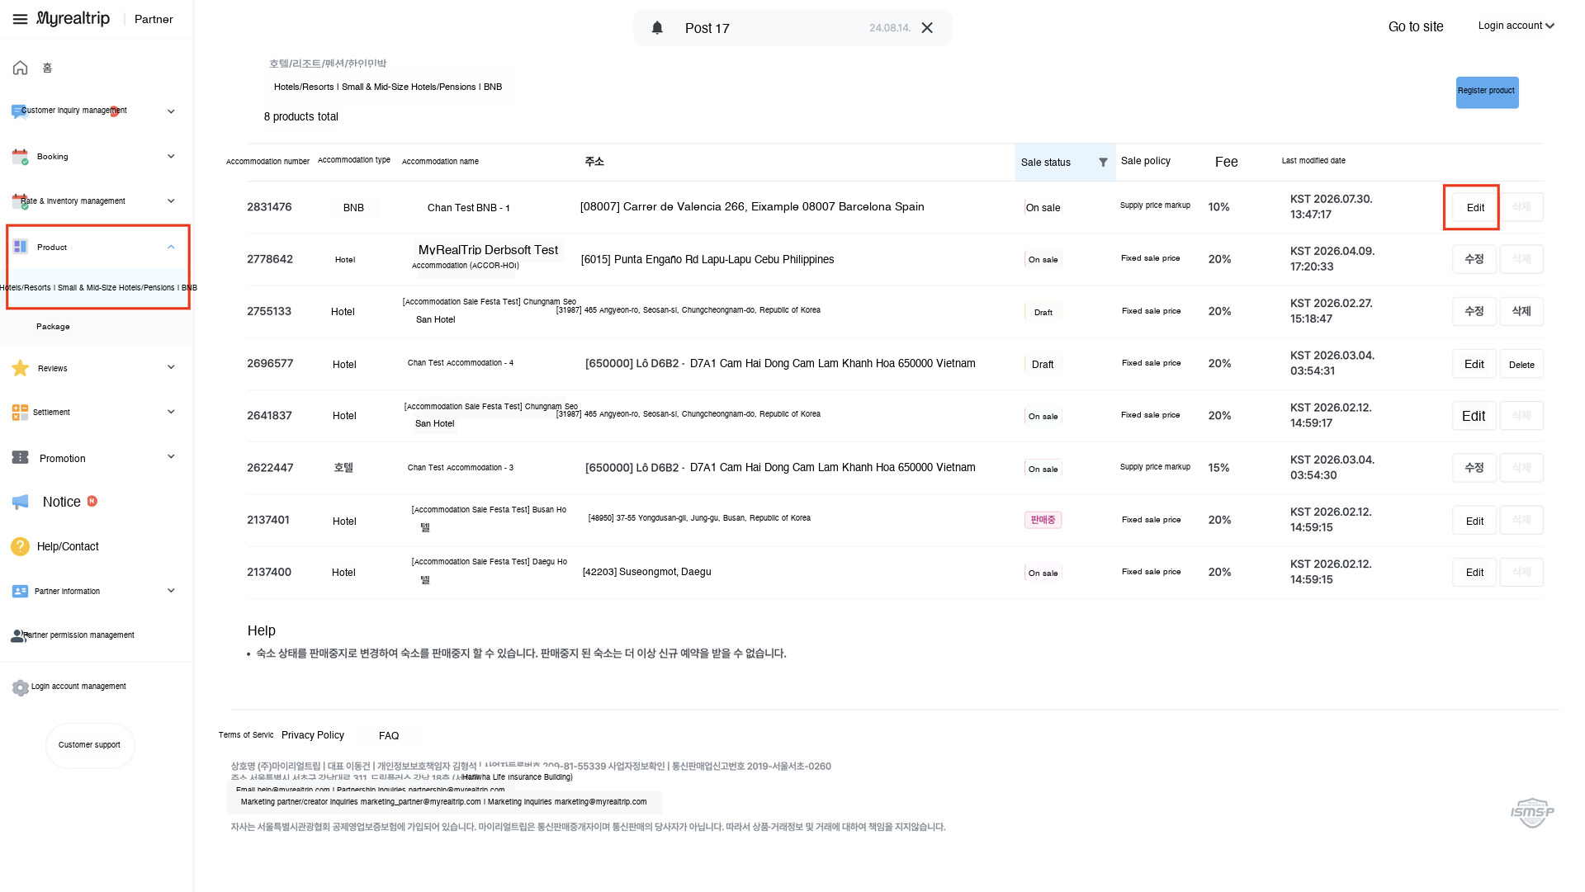Expand the Promotion menu chevron
Screen dimensions: 1585x892
[x=171, y=456]
